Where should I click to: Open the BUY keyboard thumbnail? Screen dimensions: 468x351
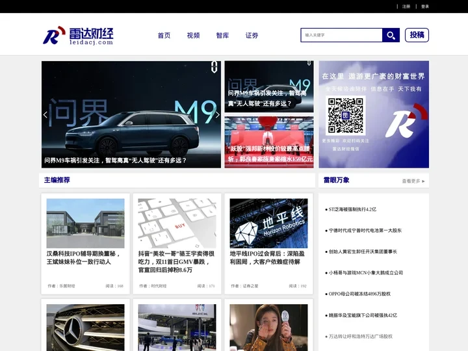pyautogui.click(x=177, y=223)
